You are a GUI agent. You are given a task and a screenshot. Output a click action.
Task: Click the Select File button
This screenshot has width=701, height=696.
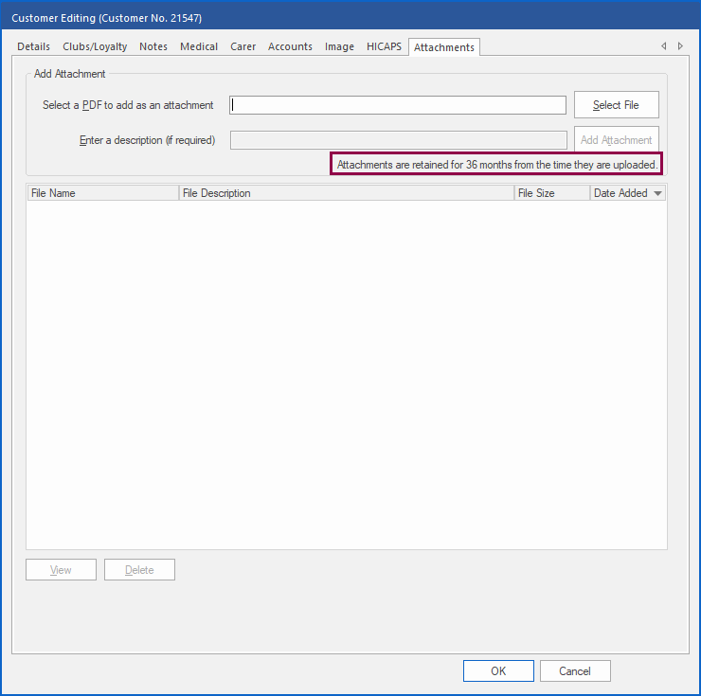[616, 104]
